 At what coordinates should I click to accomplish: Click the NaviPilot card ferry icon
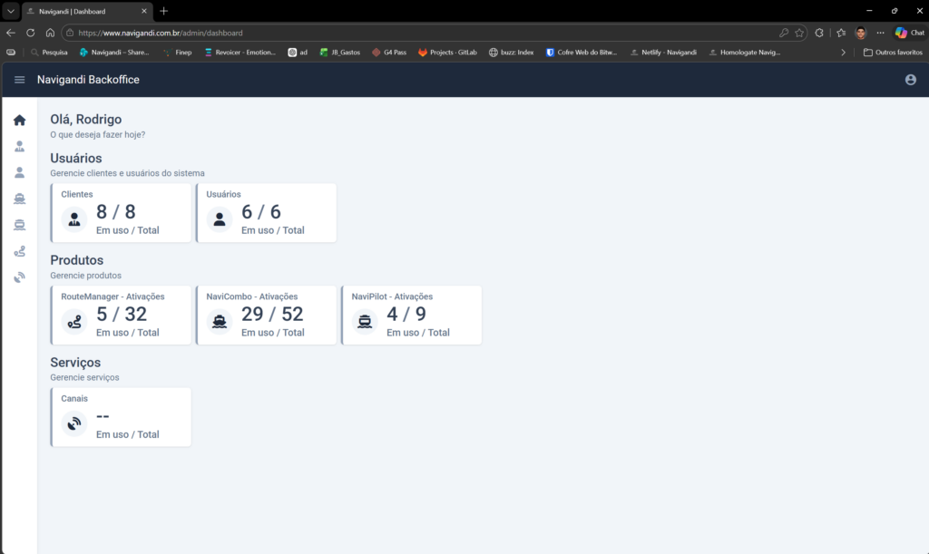[x=365, y=322]
